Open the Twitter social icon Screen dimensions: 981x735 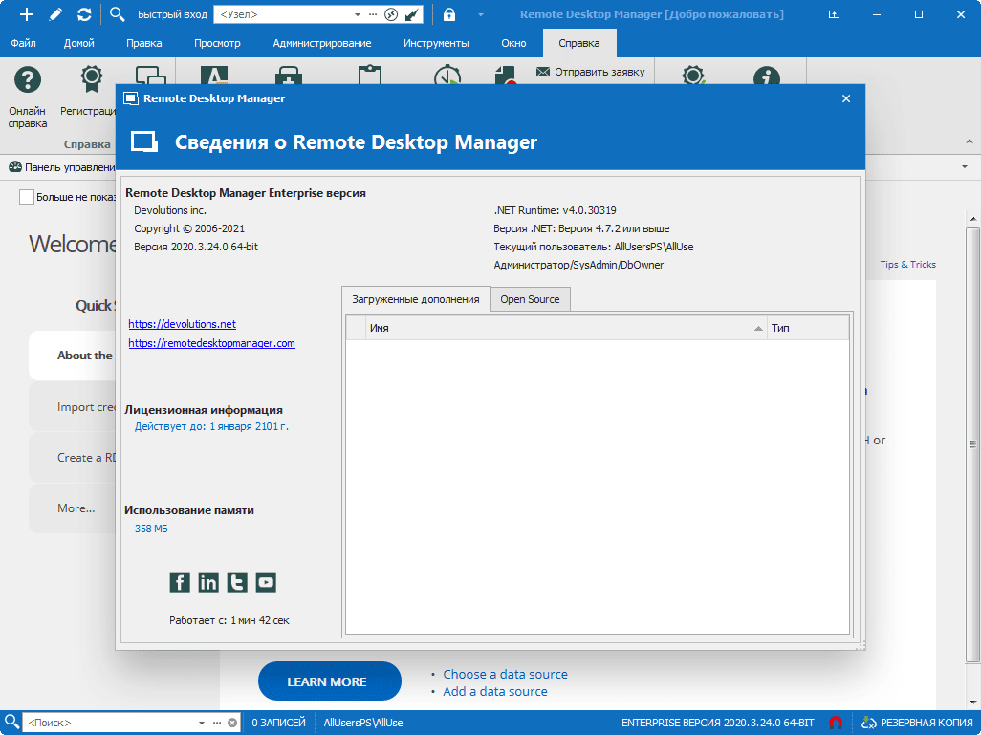tap(237, 582)
